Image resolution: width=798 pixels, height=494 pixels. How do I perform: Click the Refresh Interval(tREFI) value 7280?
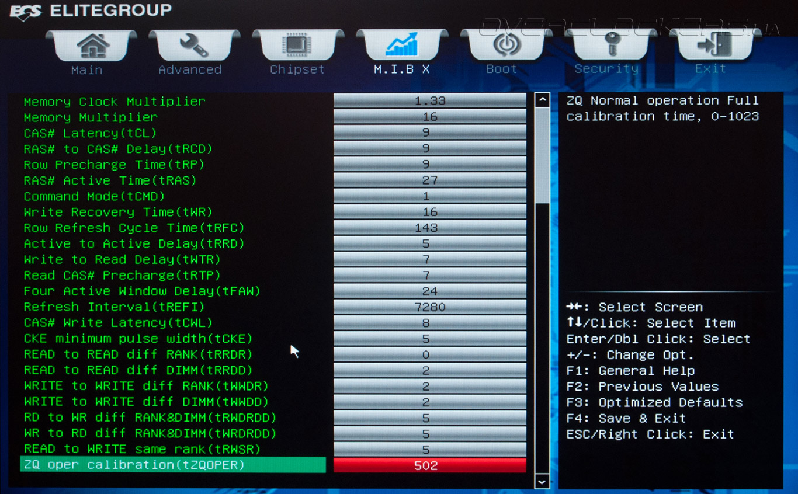point(430,307)
